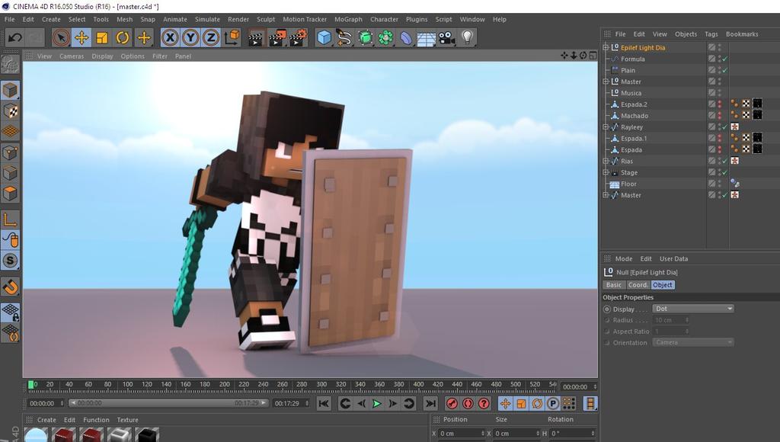Render to Picture Viewer icon
The height and width of the screenshot is (442, 780).
tap(277, 38)
